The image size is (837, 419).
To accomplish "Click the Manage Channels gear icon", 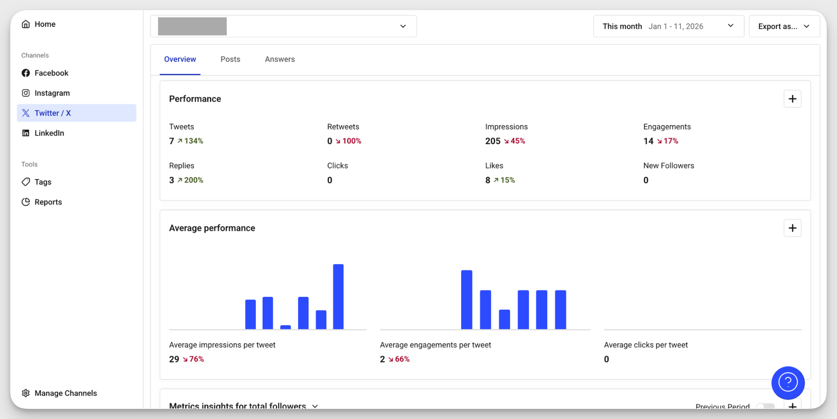I will (26, 393).
